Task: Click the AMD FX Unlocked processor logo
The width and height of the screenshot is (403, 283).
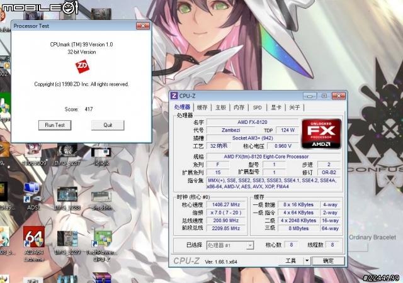Action: (321, 133)
